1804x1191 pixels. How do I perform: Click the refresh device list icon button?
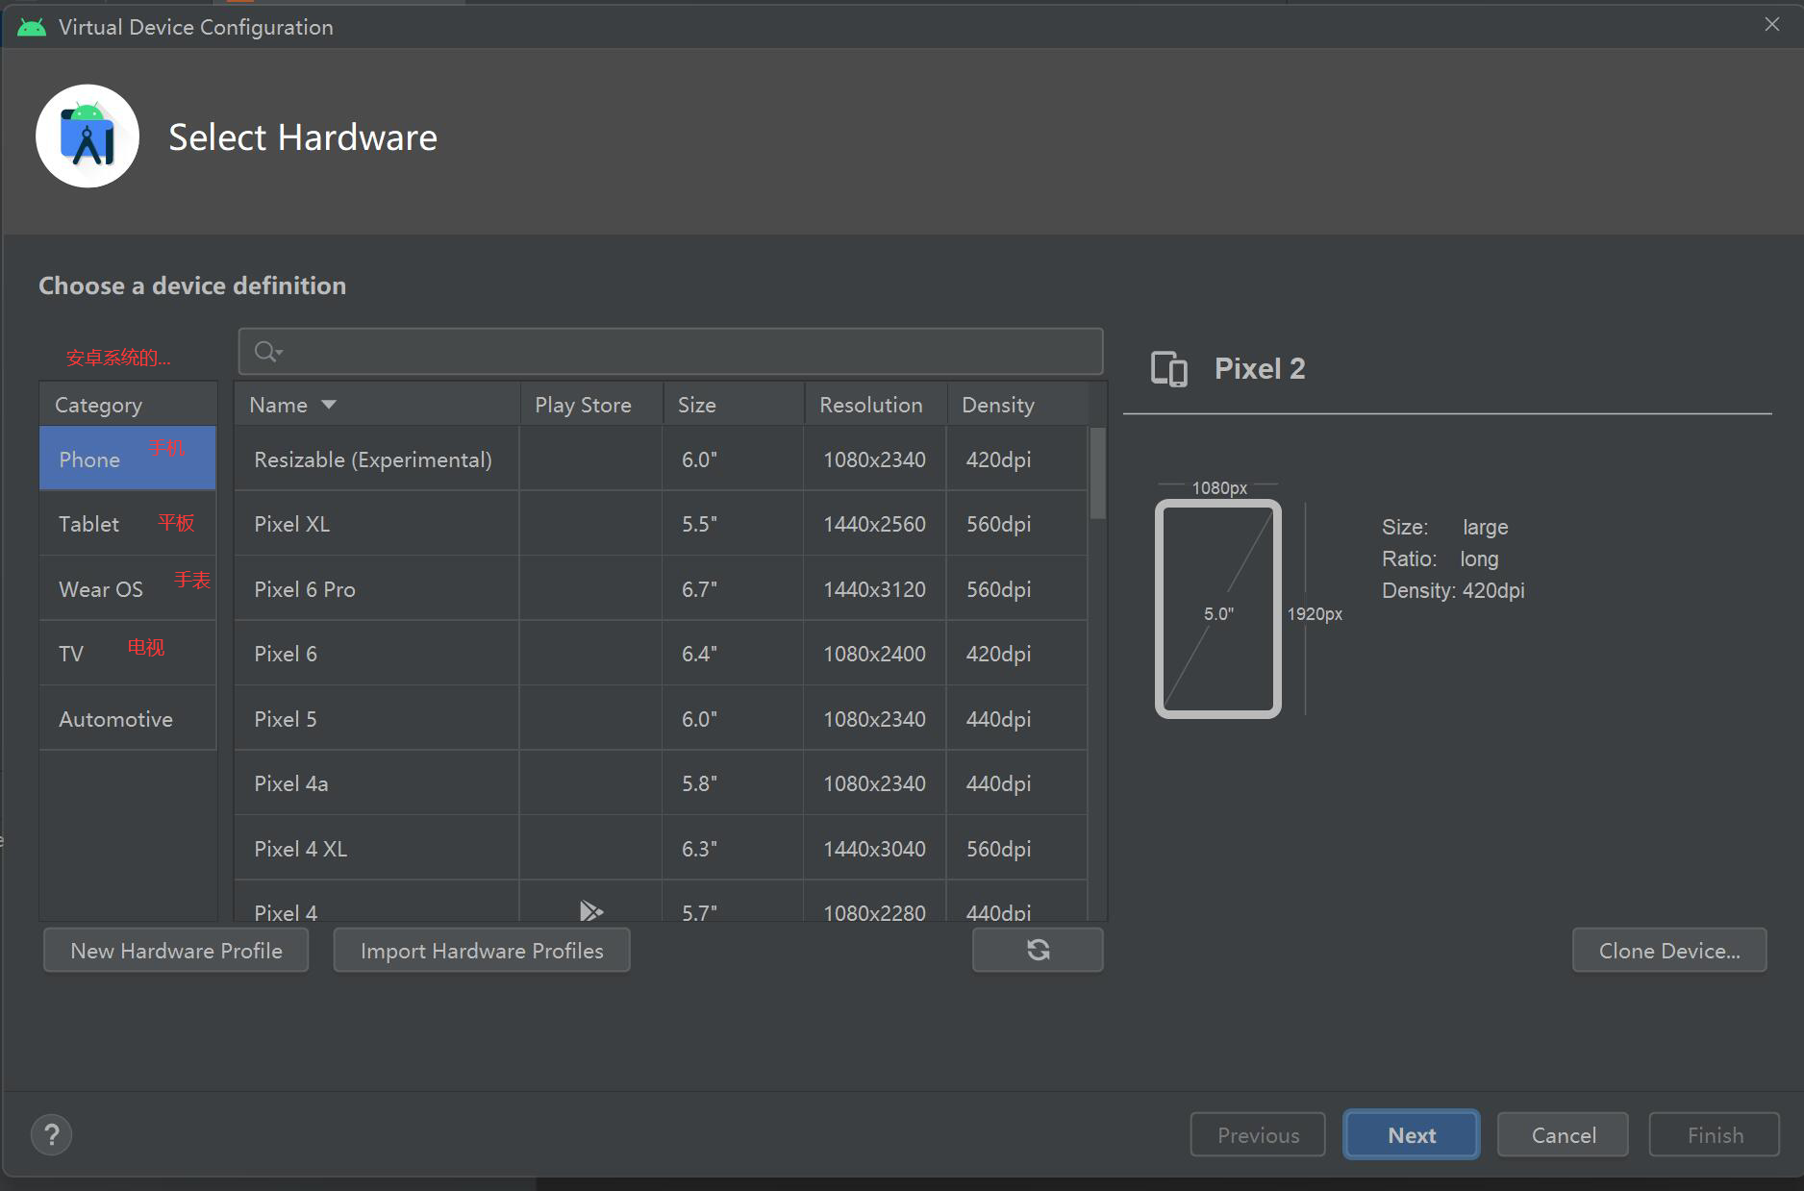point(1038,950)
